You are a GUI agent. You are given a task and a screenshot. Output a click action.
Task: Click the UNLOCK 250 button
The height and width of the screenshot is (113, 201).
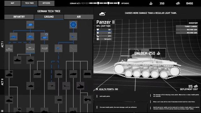tap(147, 53)
